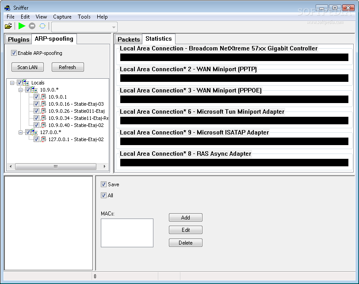
Task: Switch to the Packets tab
Action: coord(129,40)
